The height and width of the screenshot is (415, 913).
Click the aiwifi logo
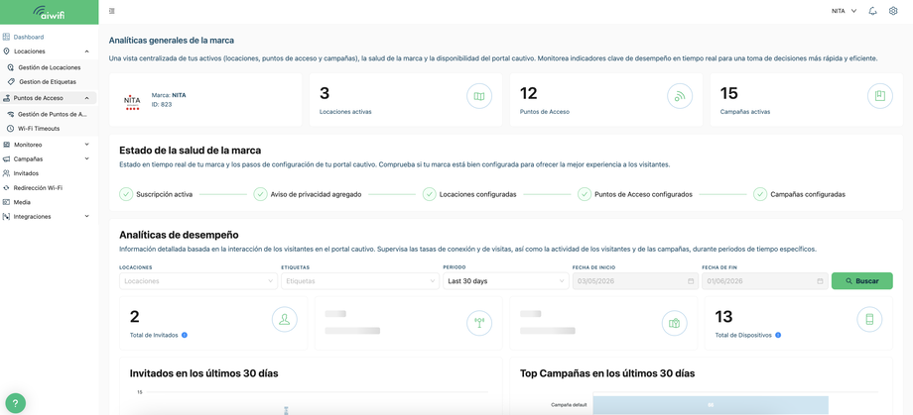[49, 12]
